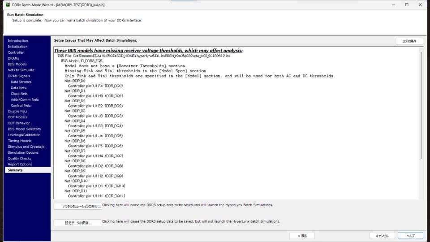
Task: Click the save log button
Action: [x=409, y=41]
